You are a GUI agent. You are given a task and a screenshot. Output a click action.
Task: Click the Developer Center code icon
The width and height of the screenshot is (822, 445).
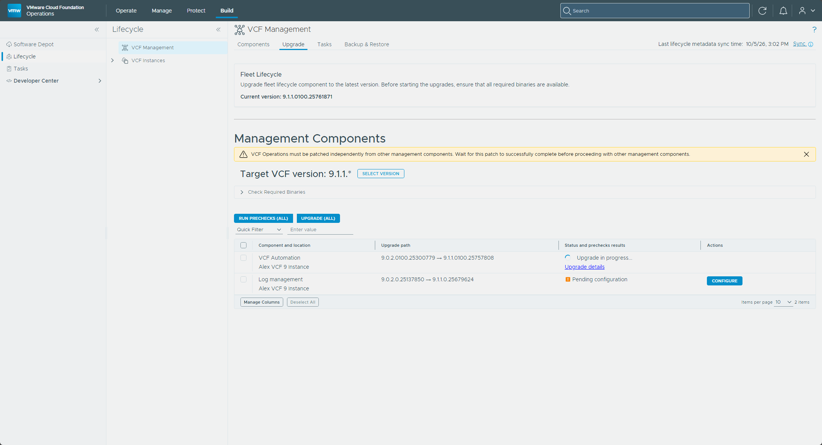[x=9, y=81]
